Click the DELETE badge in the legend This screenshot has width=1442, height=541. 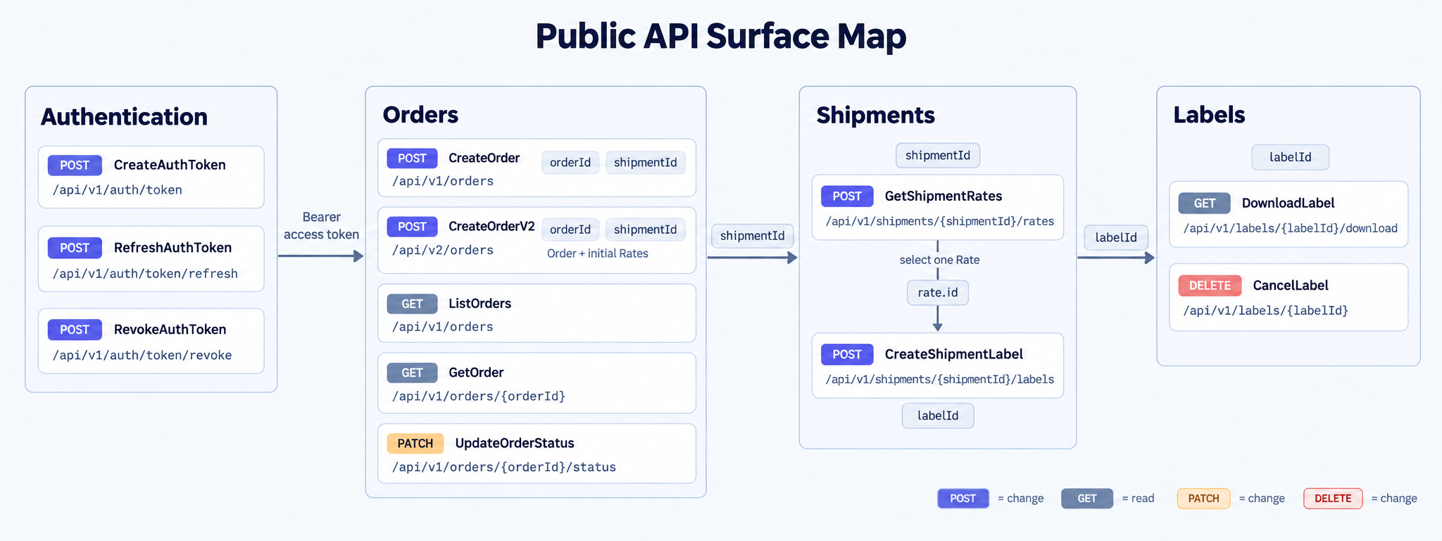[1333, 499]
